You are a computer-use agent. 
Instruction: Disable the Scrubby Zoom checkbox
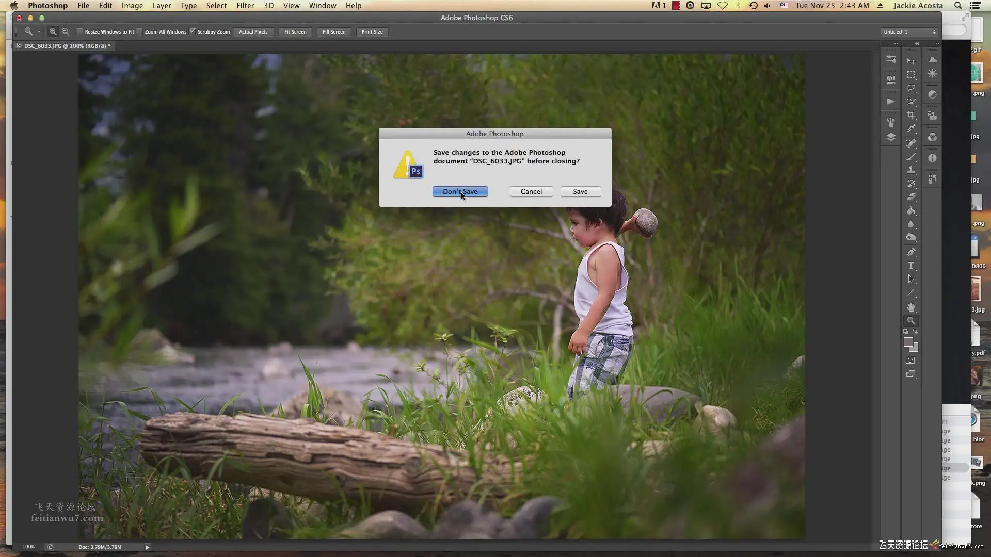(x=193, y=31)
